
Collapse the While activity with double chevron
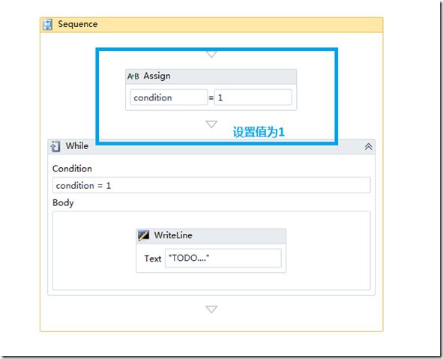(x=368, y=147)
